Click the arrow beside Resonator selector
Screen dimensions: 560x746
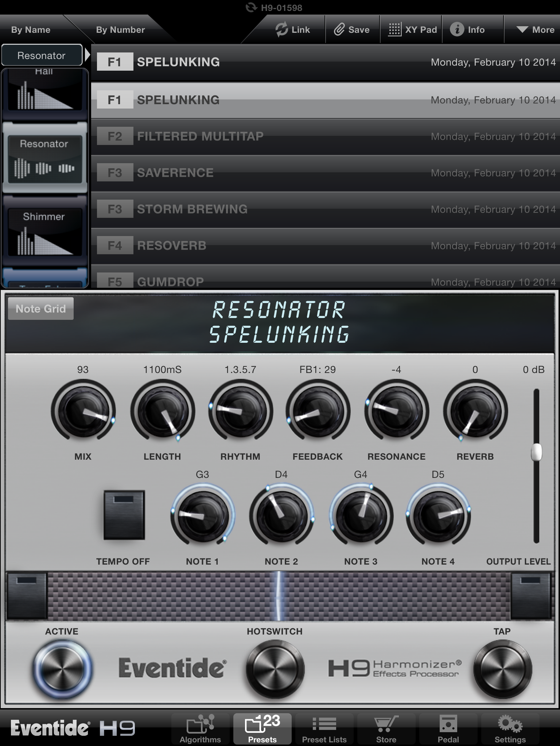(x=87, y=55)
